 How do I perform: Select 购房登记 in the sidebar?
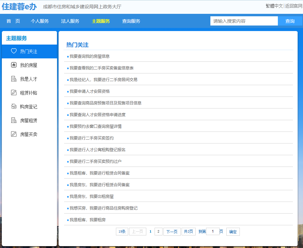click(x=29, y=107)
